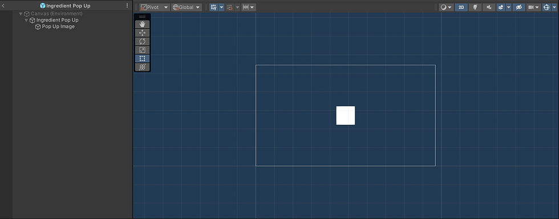
Task: Select the Move tool
Action: [142, 33]
